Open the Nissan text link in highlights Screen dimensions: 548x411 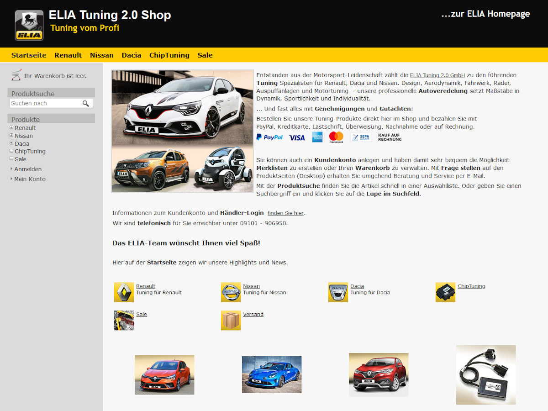pos(252,286)
